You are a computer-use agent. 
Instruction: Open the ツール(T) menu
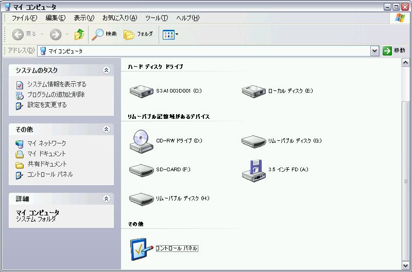click(x=157, y=18)
